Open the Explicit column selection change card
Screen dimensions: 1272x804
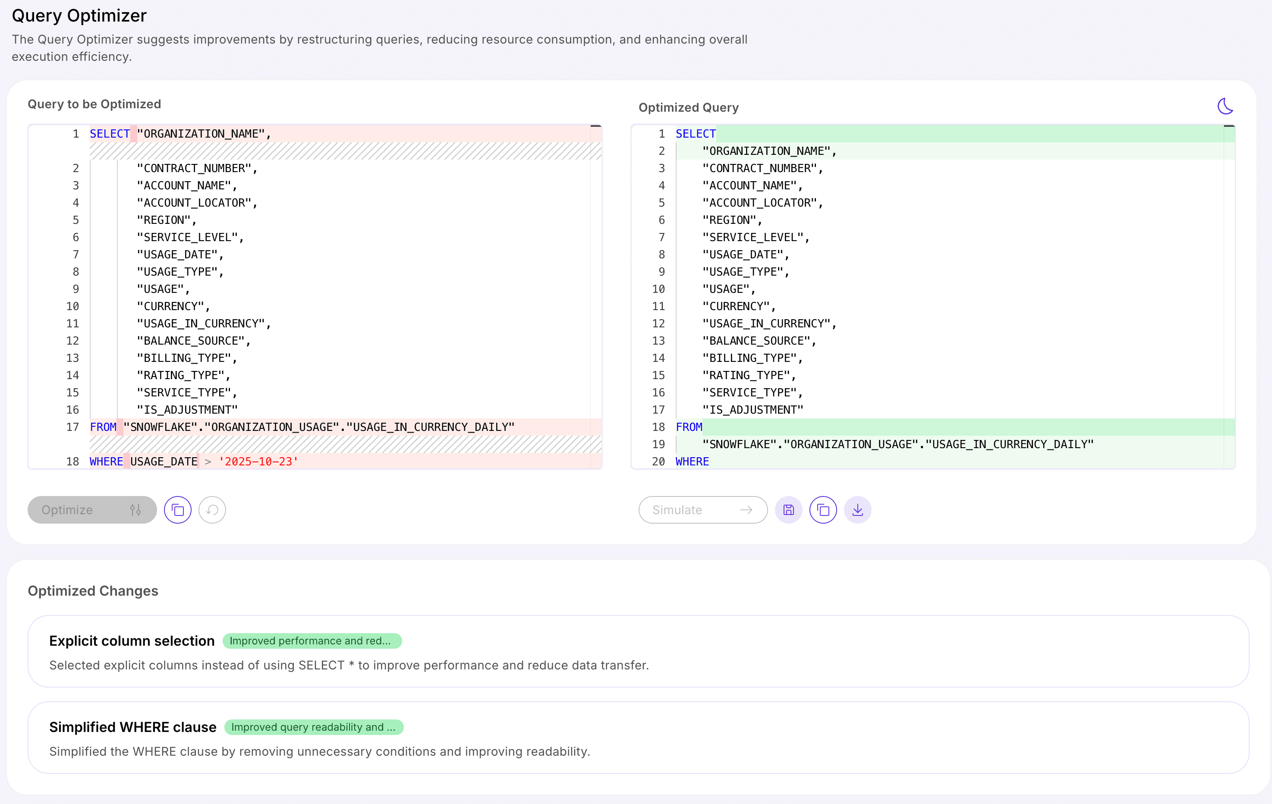(x=638, y=651)
